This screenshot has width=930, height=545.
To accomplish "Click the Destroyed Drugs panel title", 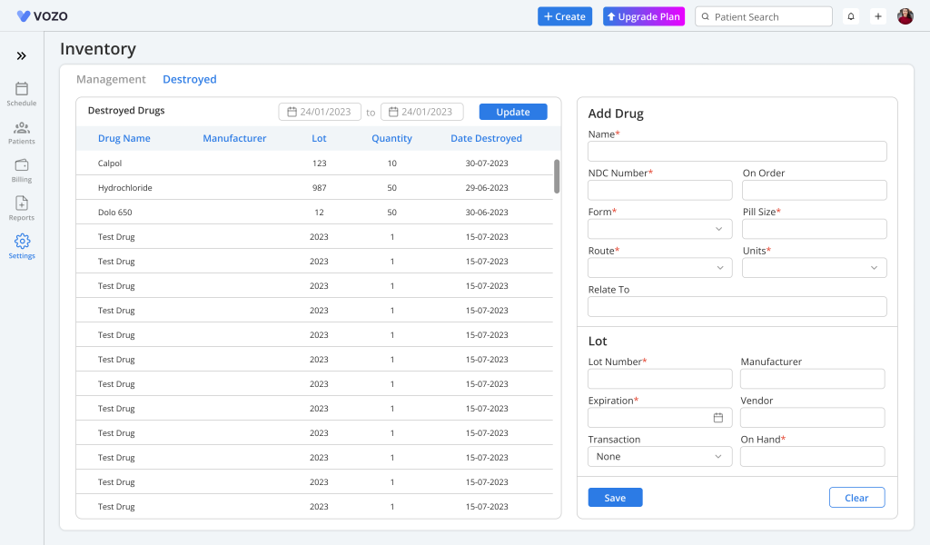I will click(x=126, y=110).
